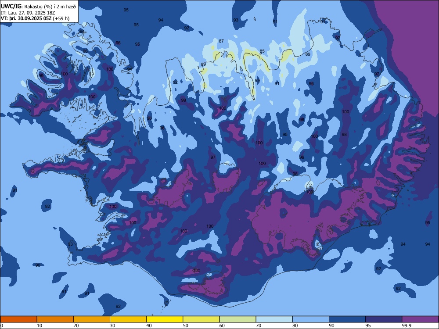Click the "IT: Lau. 27. 09. 2025 18Z" line
Image resolution: width=439 pixels, height=329 pixels.
point(28,13)
